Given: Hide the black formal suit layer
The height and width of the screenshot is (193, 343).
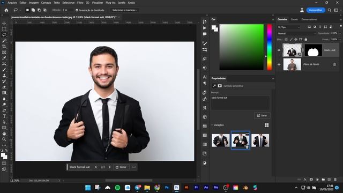Looking at the screenshot, I should (279, 50).
